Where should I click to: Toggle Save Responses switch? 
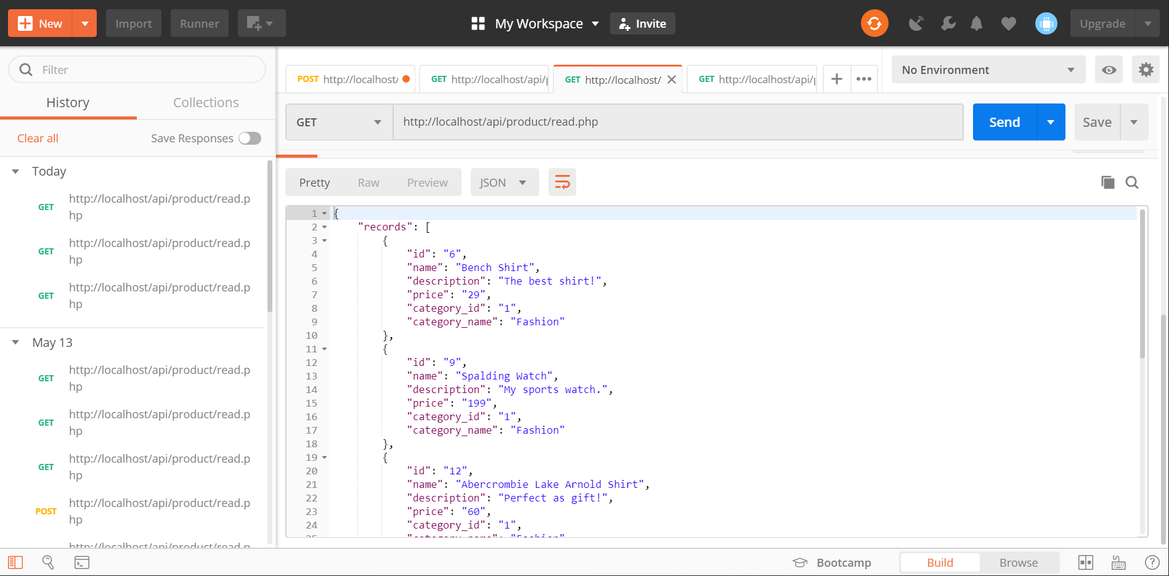click(250, 138)
